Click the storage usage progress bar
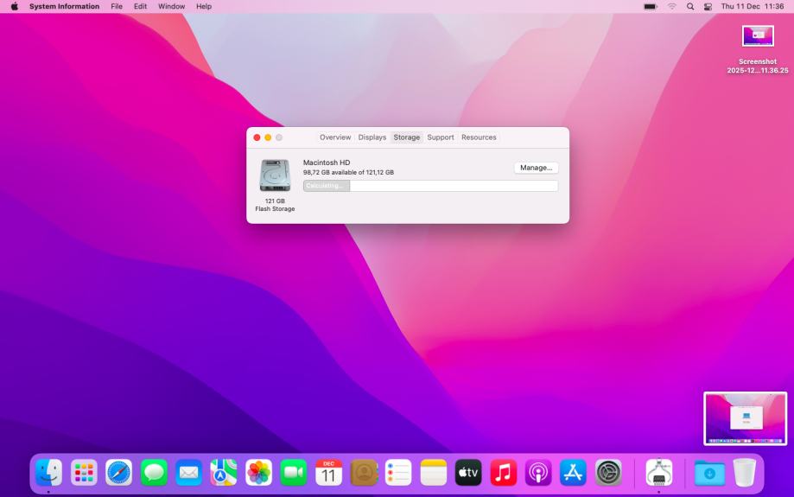 pyautogui.click(x=430, y=186)
